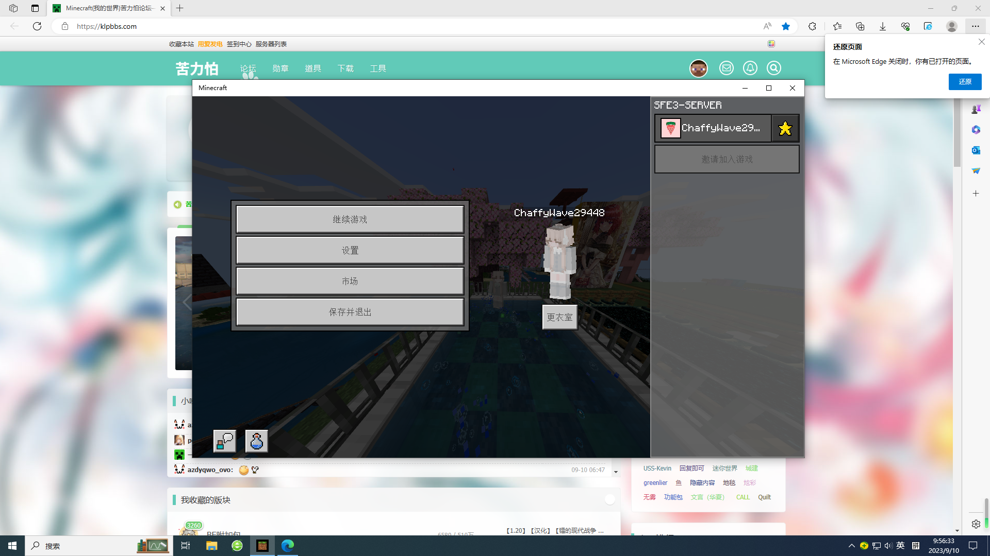Image resolution: width=990 pixels, height=556 pixels.
Task: Open the 勋章 nav menu item
Action: [x=280, y=68]
